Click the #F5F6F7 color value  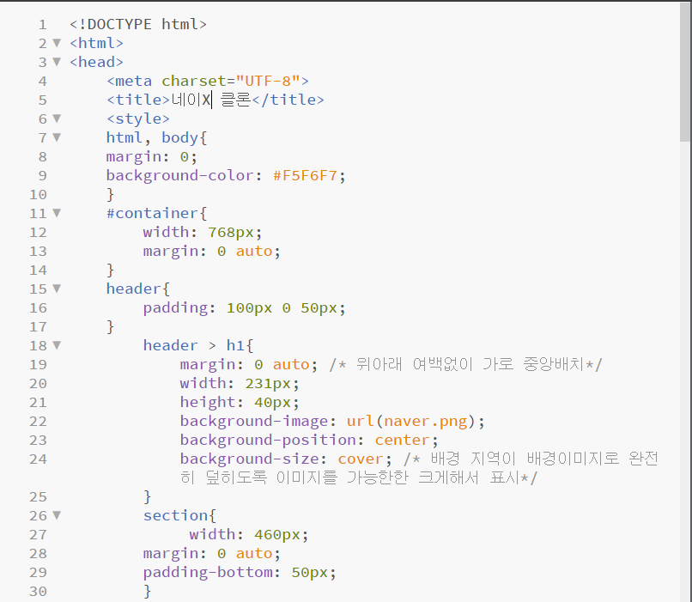click(305, 176)
